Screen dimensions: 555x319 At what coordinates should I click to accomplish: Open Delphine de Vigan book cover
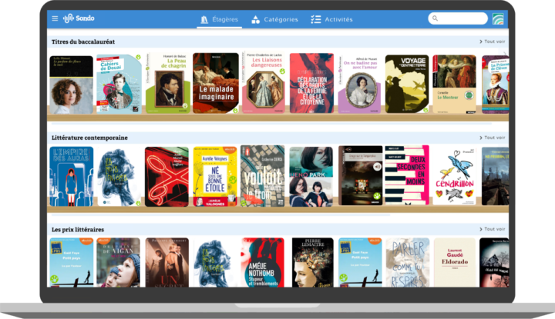118,263
